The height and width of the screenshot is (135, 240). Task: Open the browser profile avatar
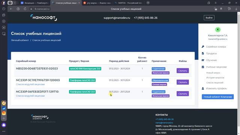click(x=4, y=3)
